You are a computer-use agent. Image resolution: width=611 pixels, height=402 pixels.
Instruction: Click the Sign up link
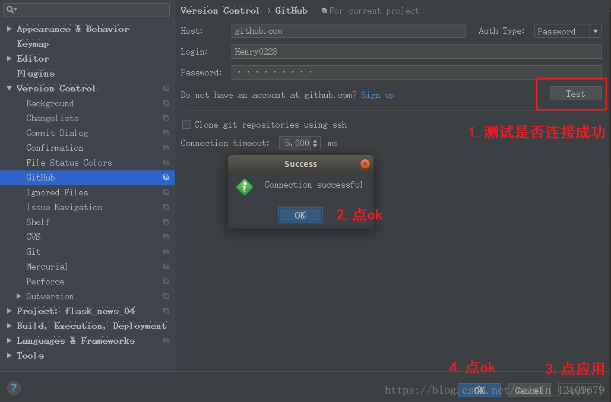[378, 95]
